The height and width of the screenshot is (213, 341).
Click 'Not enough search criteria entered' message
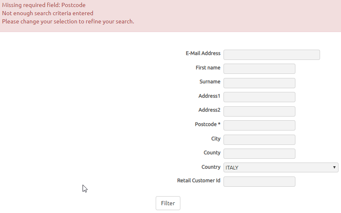[48, 13]
